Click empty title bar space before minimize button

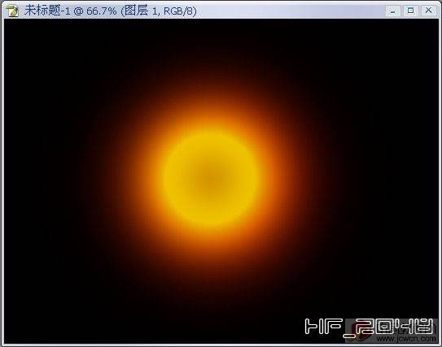pyautogui.click(x=291, y=11)
